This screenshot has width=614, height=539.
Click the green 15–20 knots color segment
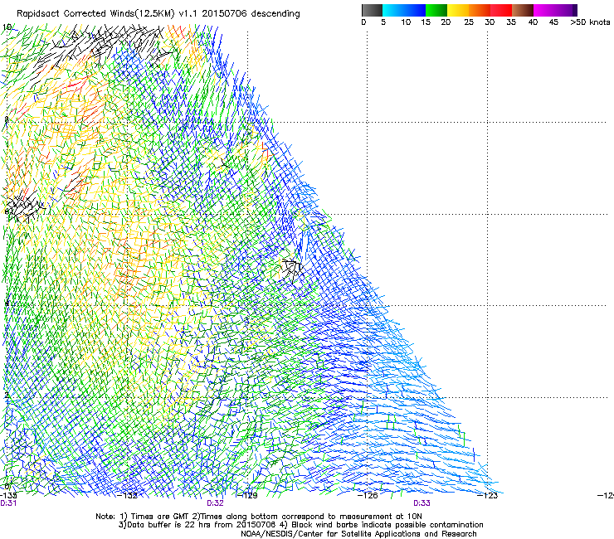(436, 10)
